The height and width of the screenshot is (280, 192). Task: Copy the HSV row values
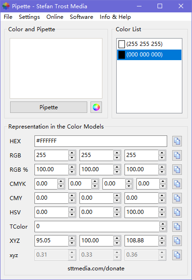[177, 213]
